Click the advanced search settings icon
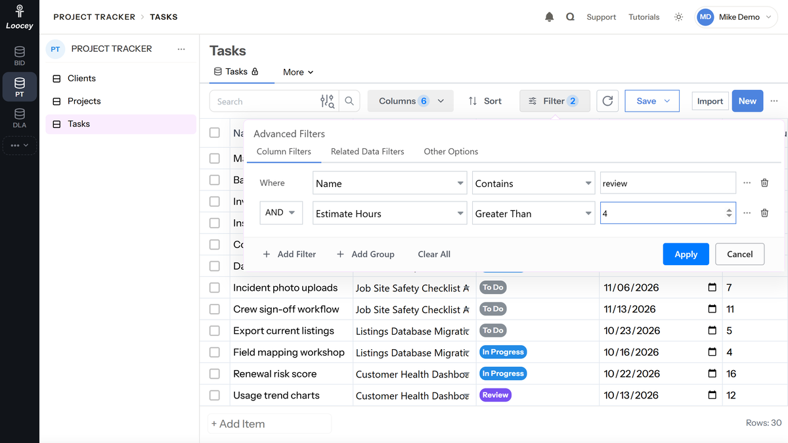The image size is (788, 443). 327,101
